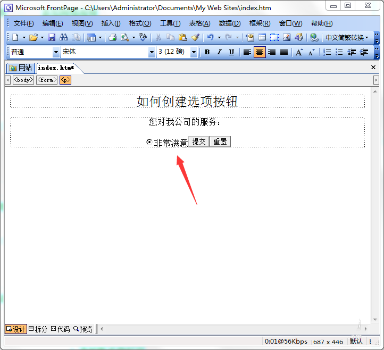This screenshot has height=350, width=384.
Task: Apply numbered list icon
Action: click(x=327, y=52)
